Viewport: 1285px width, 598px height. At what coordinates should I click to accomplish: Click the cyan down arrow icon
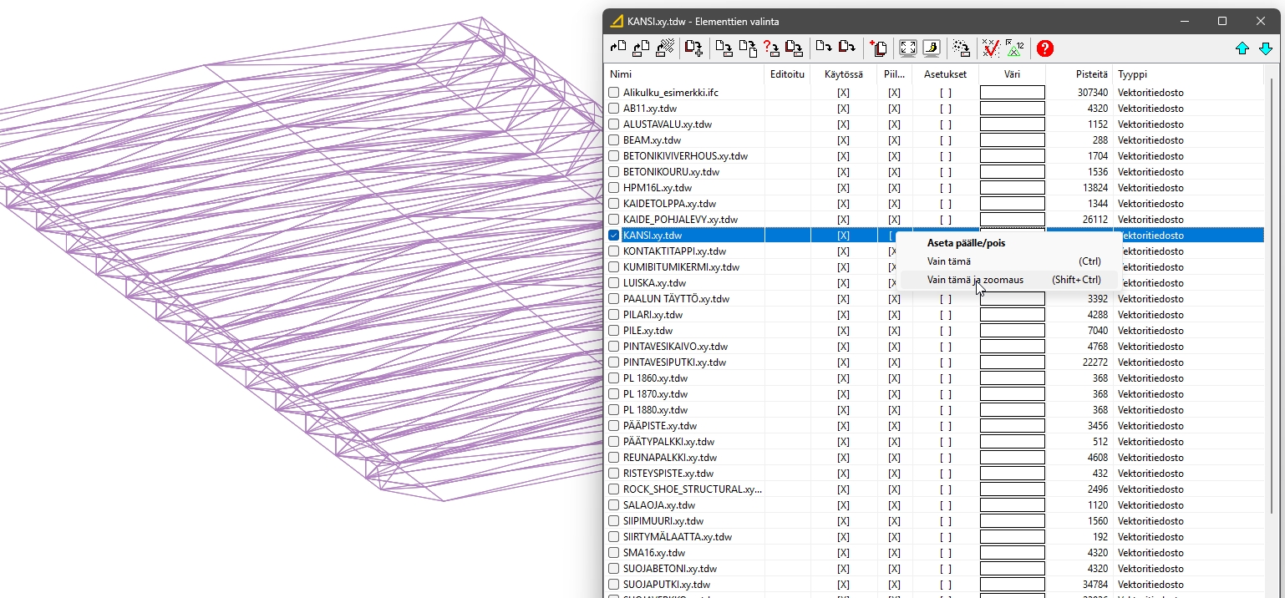[1266, 48]
